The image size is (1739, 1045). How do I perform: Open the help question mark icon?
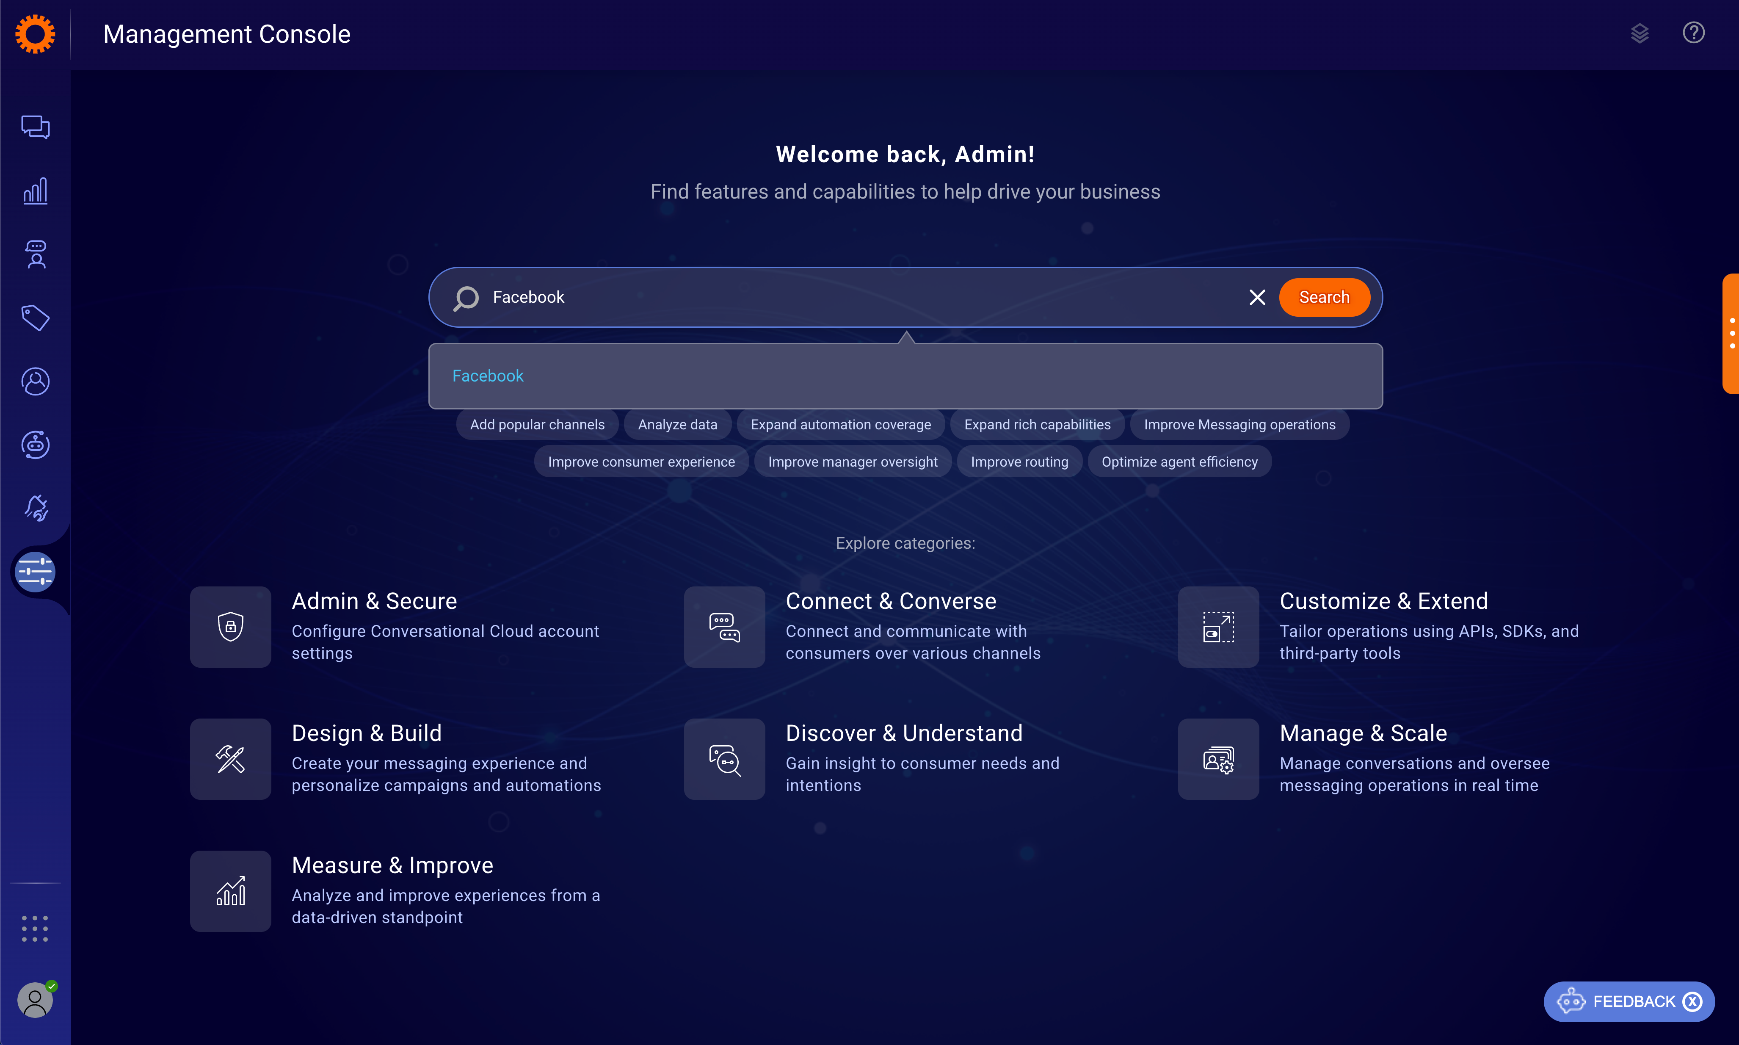coord(1693,33)
